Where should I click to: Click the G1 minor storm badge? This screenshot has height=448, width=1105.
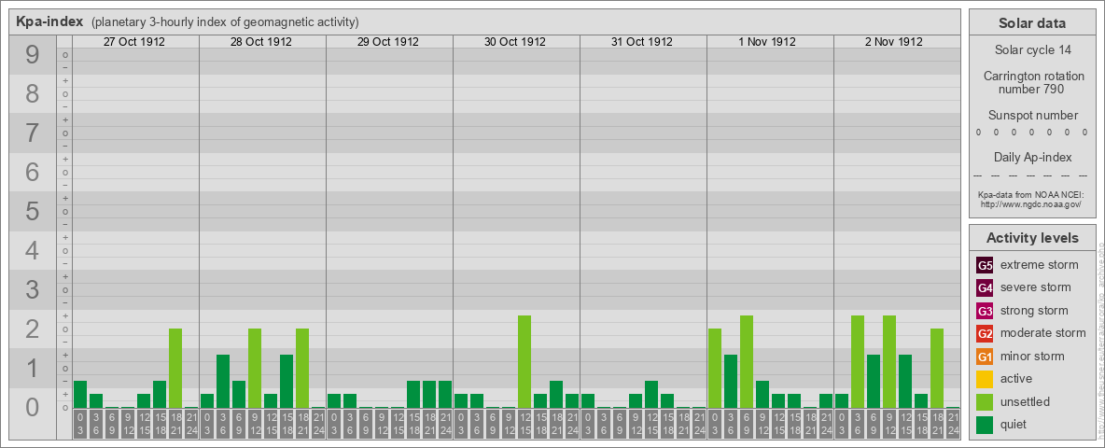(985, 357)
